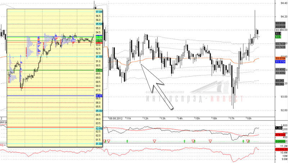Click the 12h time axis label
The width and height of the screenshot is (288, 163).
pos(146,118)
